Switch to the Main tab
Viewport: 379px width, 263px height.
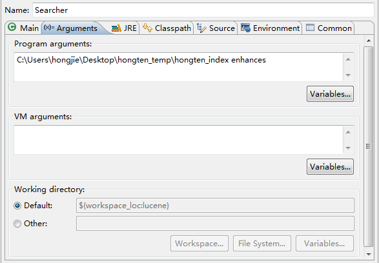(x=23, y=28)
